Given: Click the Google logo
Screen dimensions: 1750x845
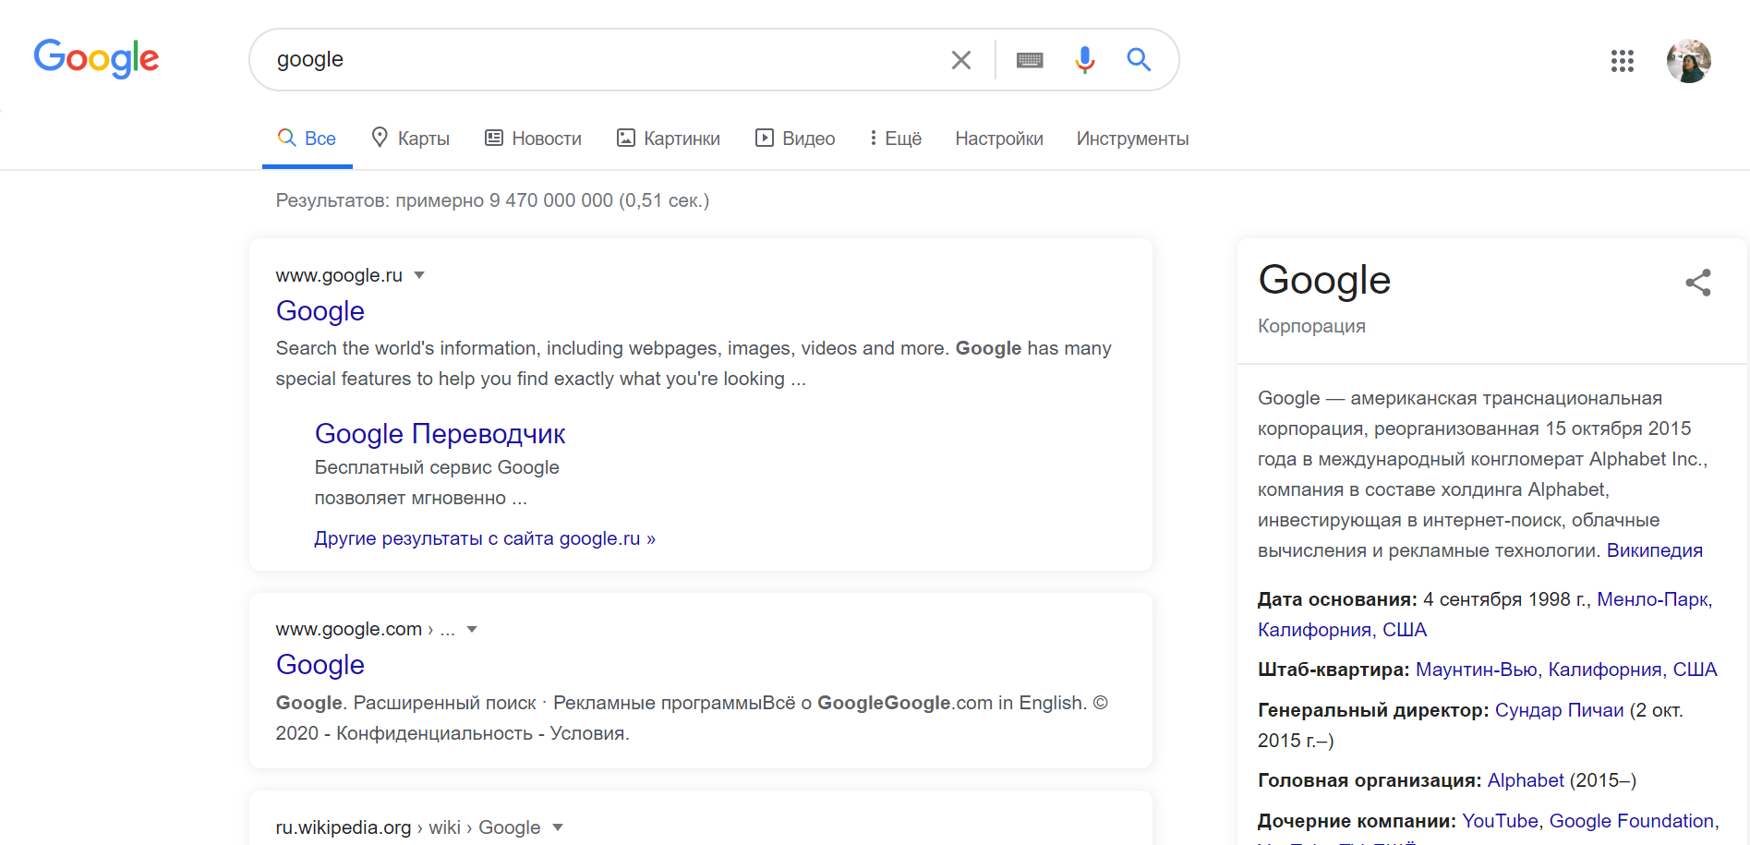Looking at the screenshot, I should point(96,58).
